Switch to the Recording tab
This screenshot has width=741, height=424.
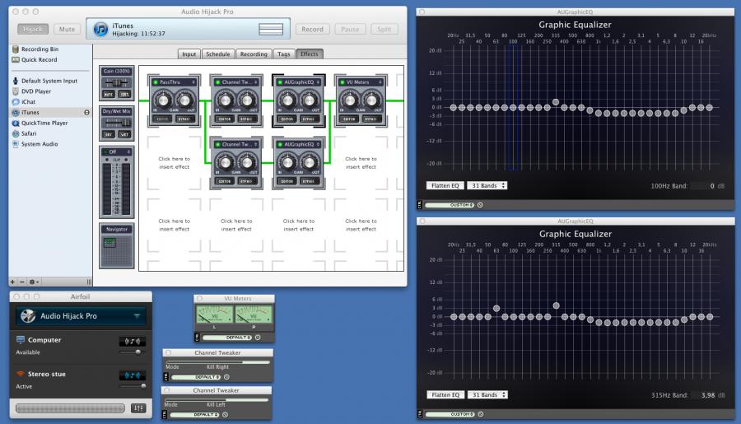point(254,54)
